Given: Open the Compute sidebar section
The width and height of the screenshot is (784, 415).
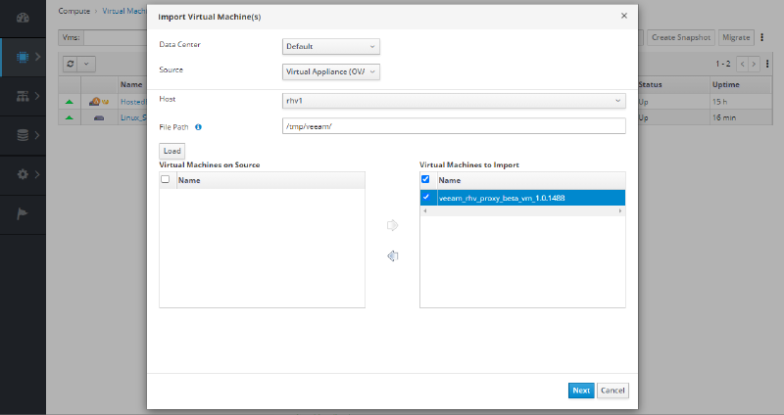Looking at the screenshot, I should [23, 57].
